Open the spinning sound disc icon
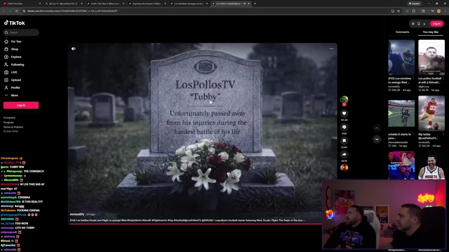 (344, 167)
